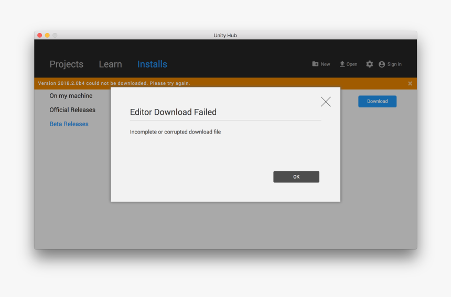Select Beta Releases in sidebar

[69, 124]
